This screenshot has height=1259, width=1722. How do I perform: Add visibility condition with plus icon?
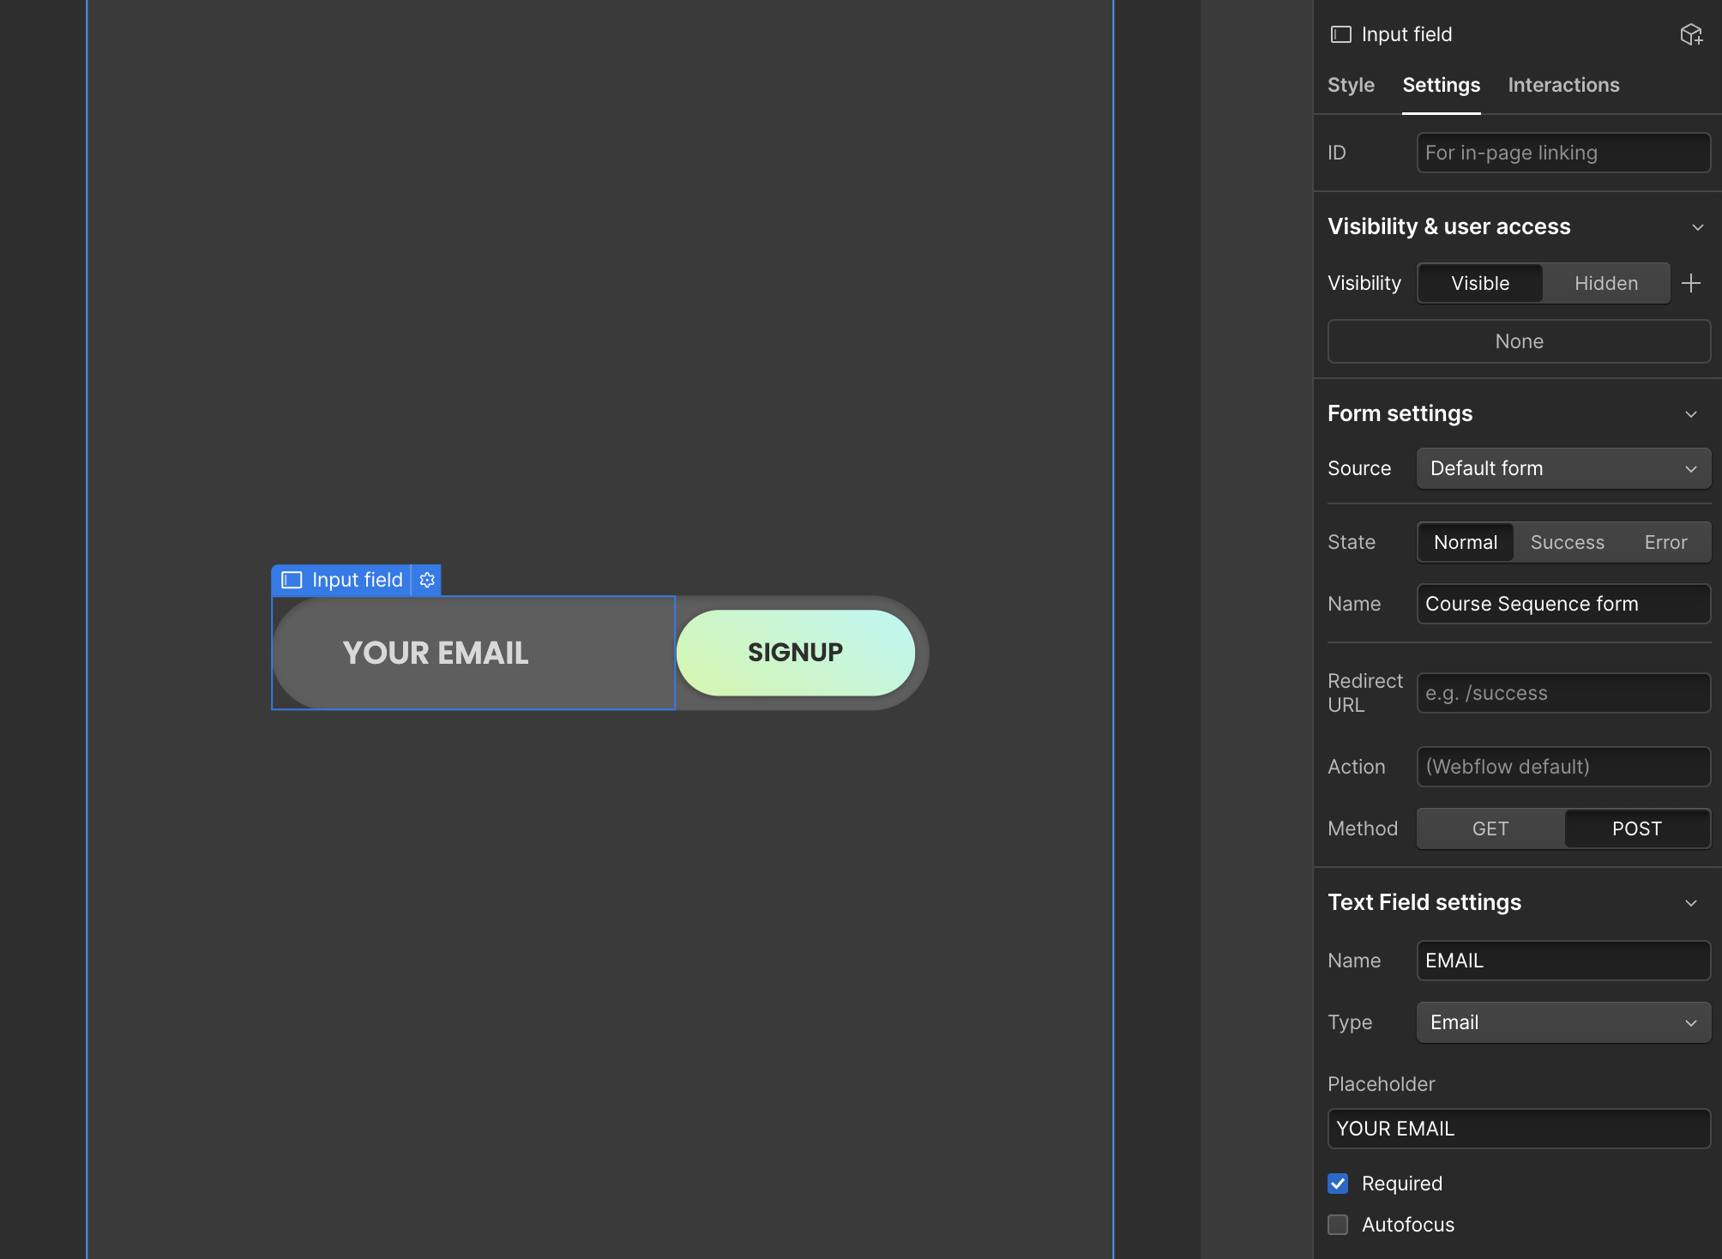click(x=1691, y=283)
